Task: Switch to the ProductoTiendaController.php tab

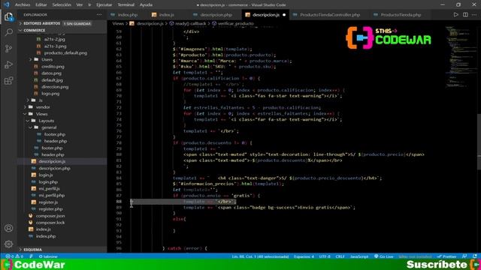Action: pos(330,15)
